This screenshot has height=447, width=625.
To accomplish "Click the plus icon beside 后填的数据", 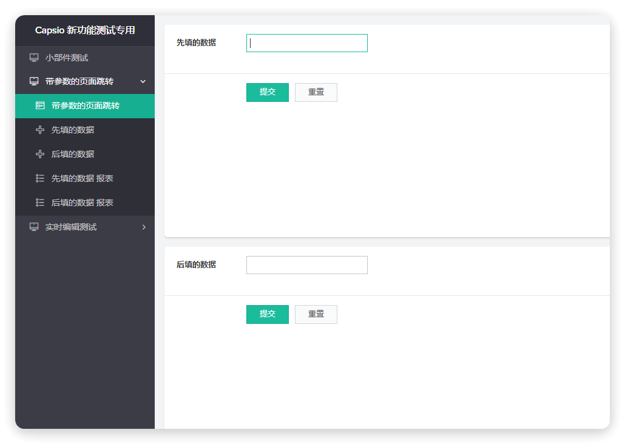I will tap(40, 154).
